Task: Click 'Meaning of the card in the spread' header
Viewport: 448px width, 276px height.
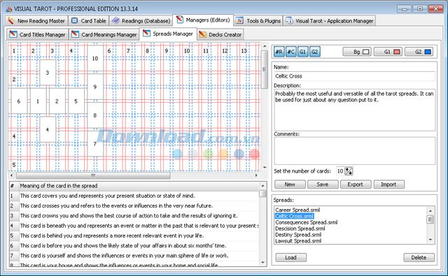Action: (139, 186)
